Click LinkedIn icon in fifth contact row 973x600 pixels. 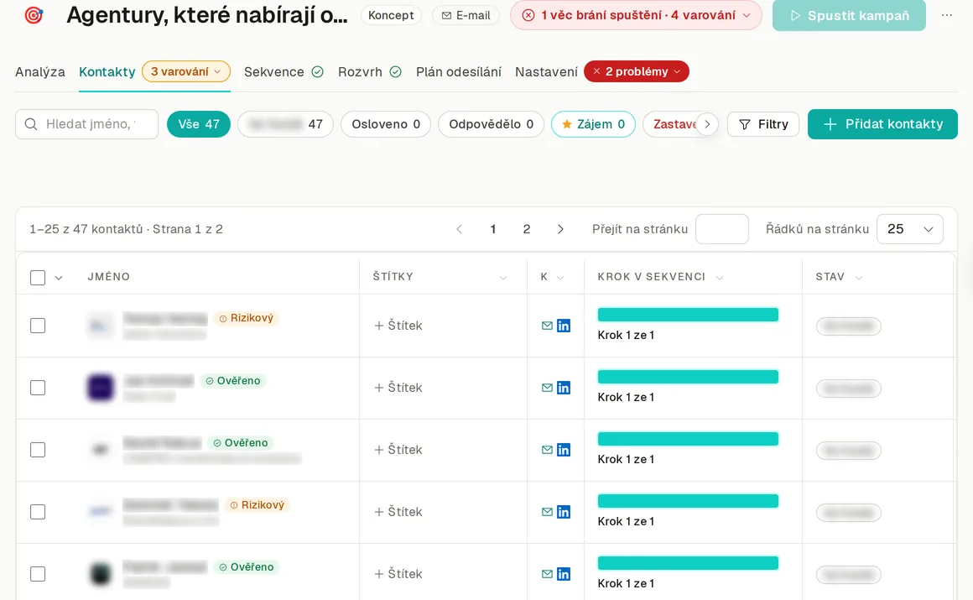(x=564, y=574)
